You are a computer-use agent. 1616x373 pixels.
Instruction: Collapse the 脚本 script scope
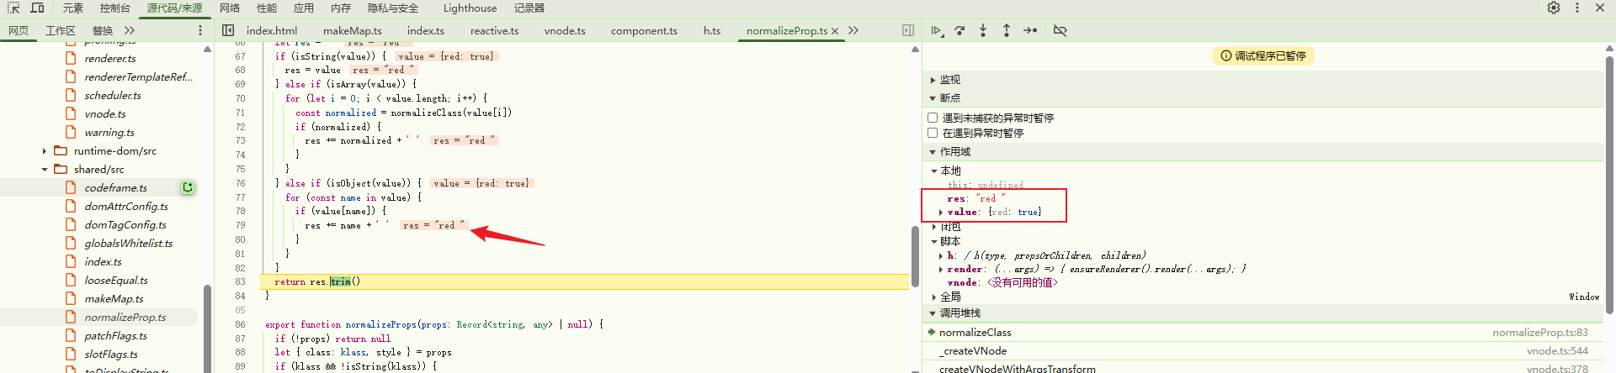pos(934,241)
